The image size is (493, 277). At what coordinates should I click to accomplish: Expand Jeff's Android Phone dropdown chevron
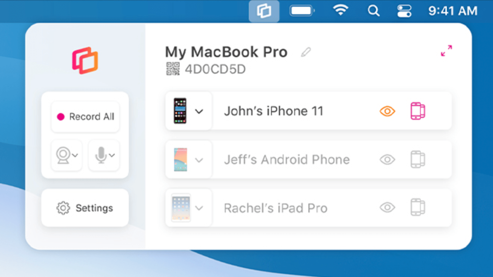[x=199, y=160]
